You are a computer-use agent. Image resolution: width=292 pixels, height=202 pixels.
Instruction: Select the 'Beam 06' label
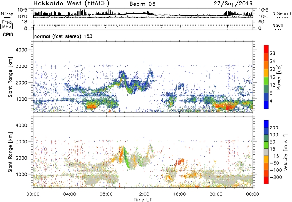tap(142, 4)
